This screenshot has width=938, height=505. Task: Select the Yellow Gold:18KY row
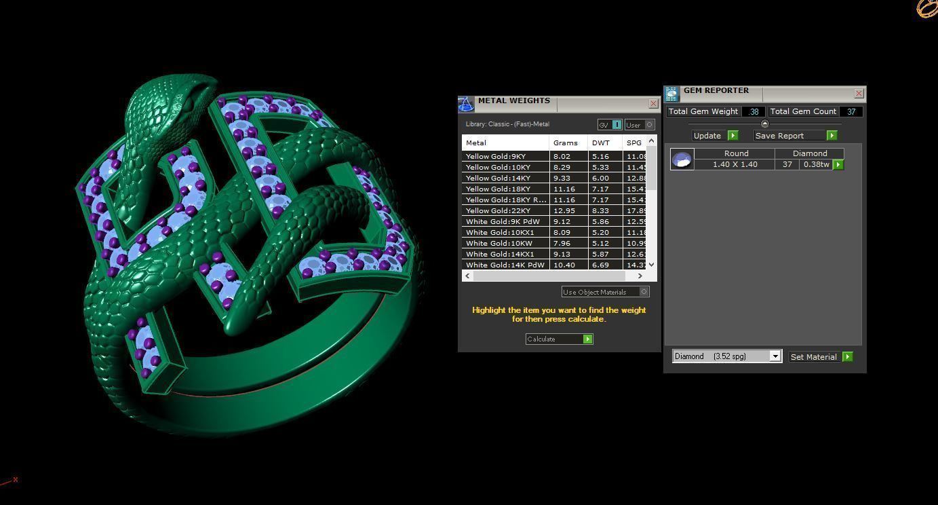click(554, 189)
